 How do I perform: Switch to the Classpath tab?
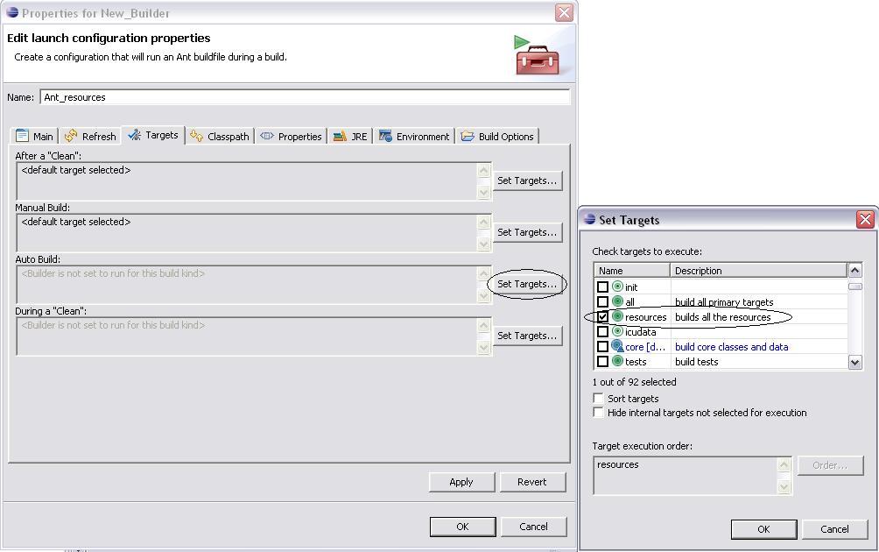coord(221,137)
